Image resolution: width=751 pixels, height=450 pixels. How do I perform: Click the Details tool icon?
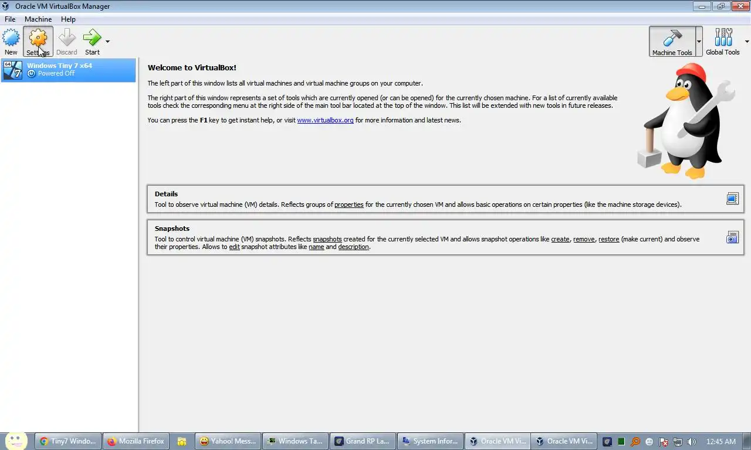(732, 199)
